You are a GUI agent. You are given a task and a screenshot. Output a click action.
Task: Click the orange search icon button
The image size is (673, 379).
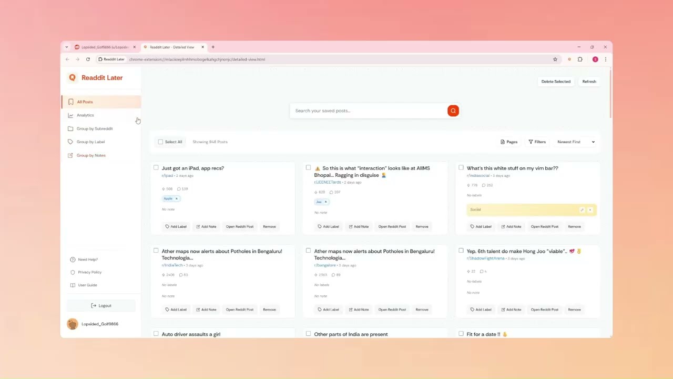[453, 111]
